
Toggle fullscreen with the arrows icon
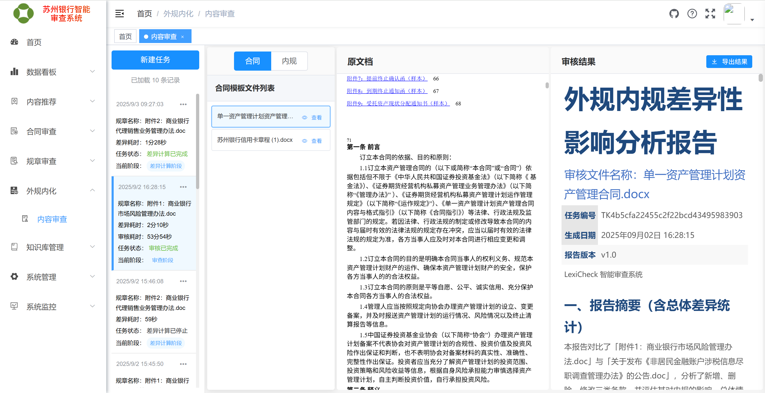click(710, 14)
